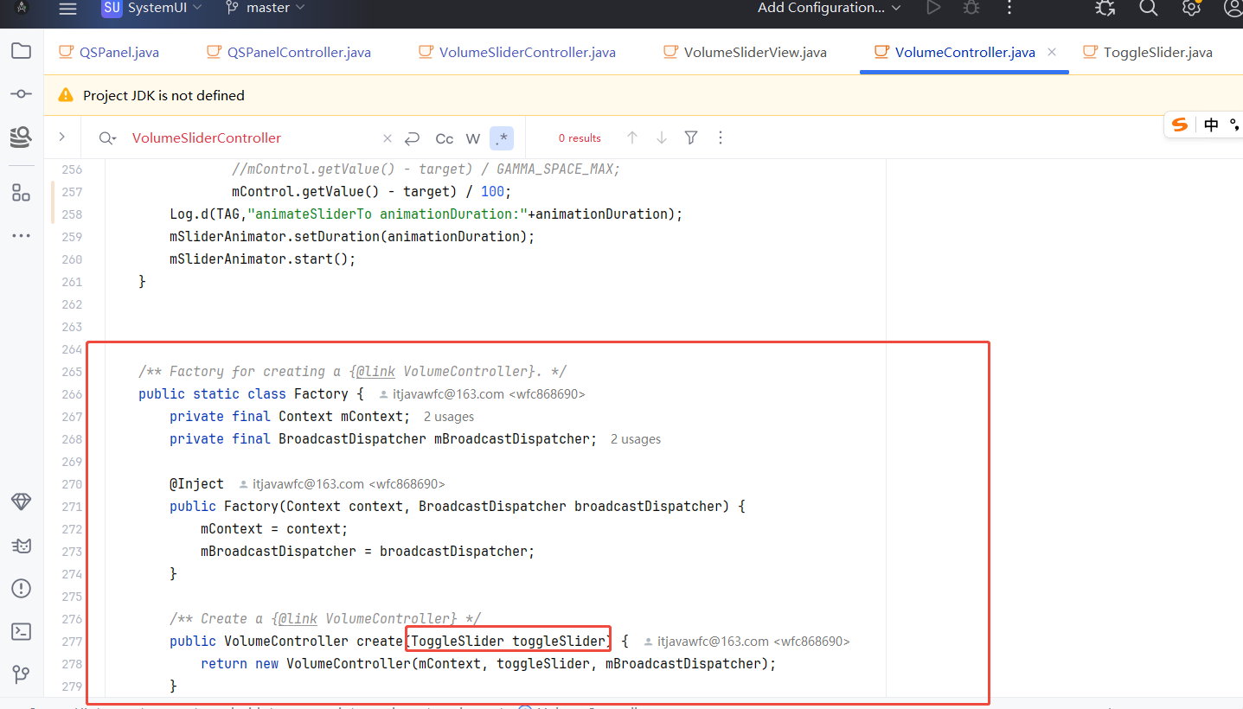Switch to QSPanelController.java tab

pyautogui.click(x=289, y=52)
